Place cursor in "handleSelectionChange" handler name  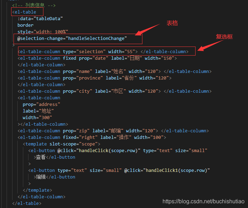(96, 39)
